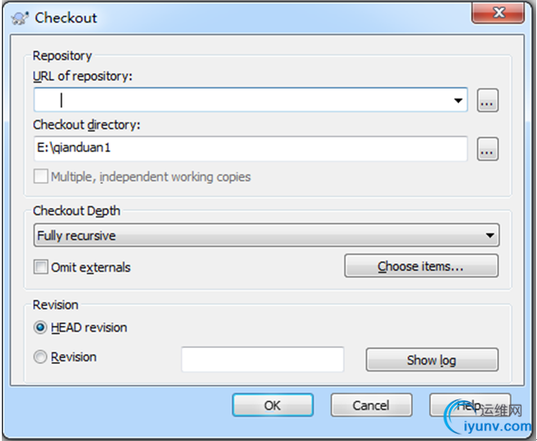Screen dimensions: 537x441
Task: Expand the URL of repository history arrow
Action: pyautogui.click(x=458, y=101)
